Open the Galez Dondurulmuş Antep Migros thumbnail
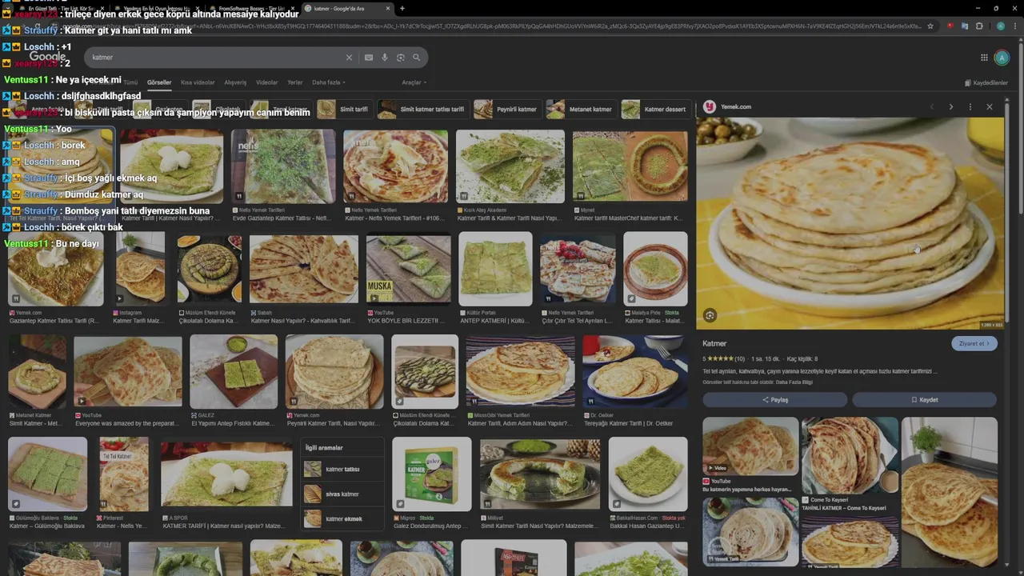Screen dimensions: 1024x576 tap(432, 474)
